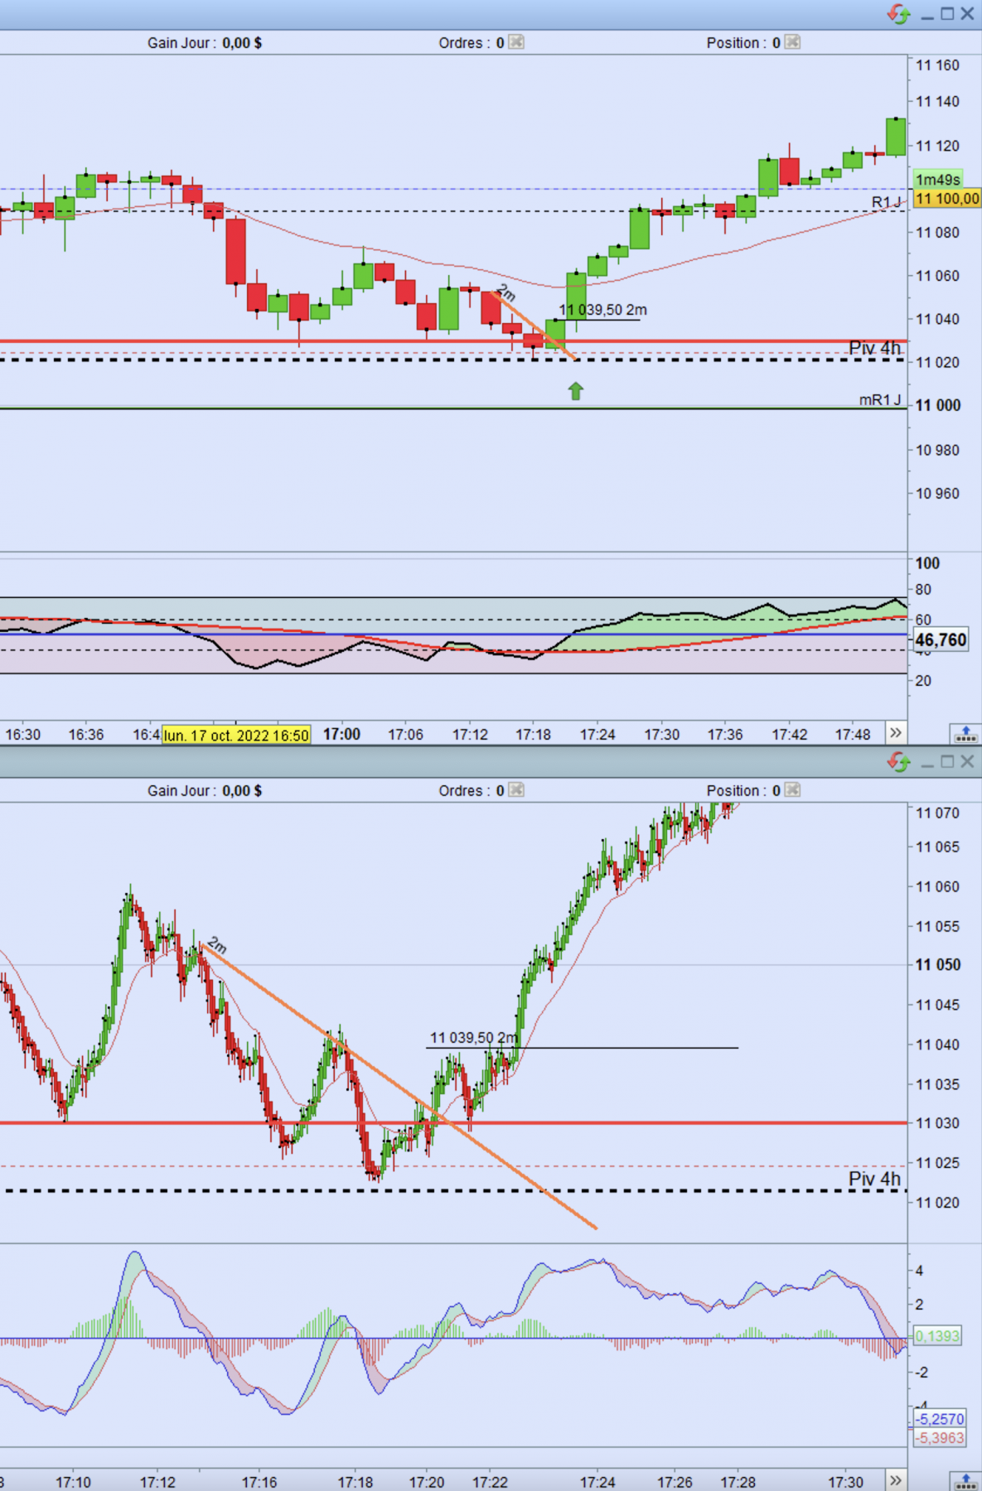This screenshot has width=982, height=1491.
Task: Click the red-green trading arrows in the top chart
Action: pos(898,14)
